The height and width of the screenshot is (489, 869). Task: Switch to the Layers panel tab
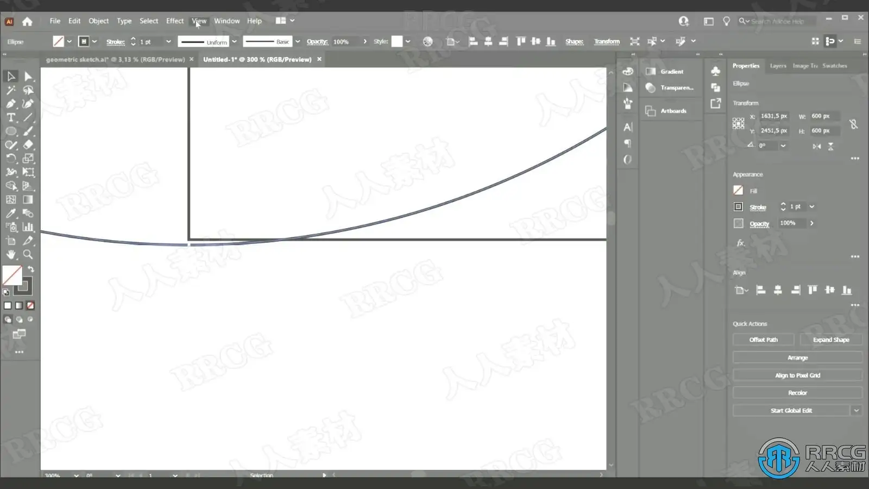778,66
